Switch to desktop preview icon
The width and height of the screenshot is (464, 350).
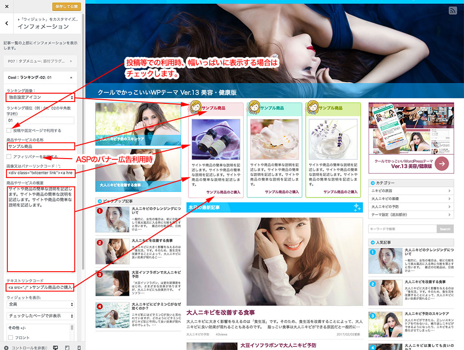[x=55, y=348]
